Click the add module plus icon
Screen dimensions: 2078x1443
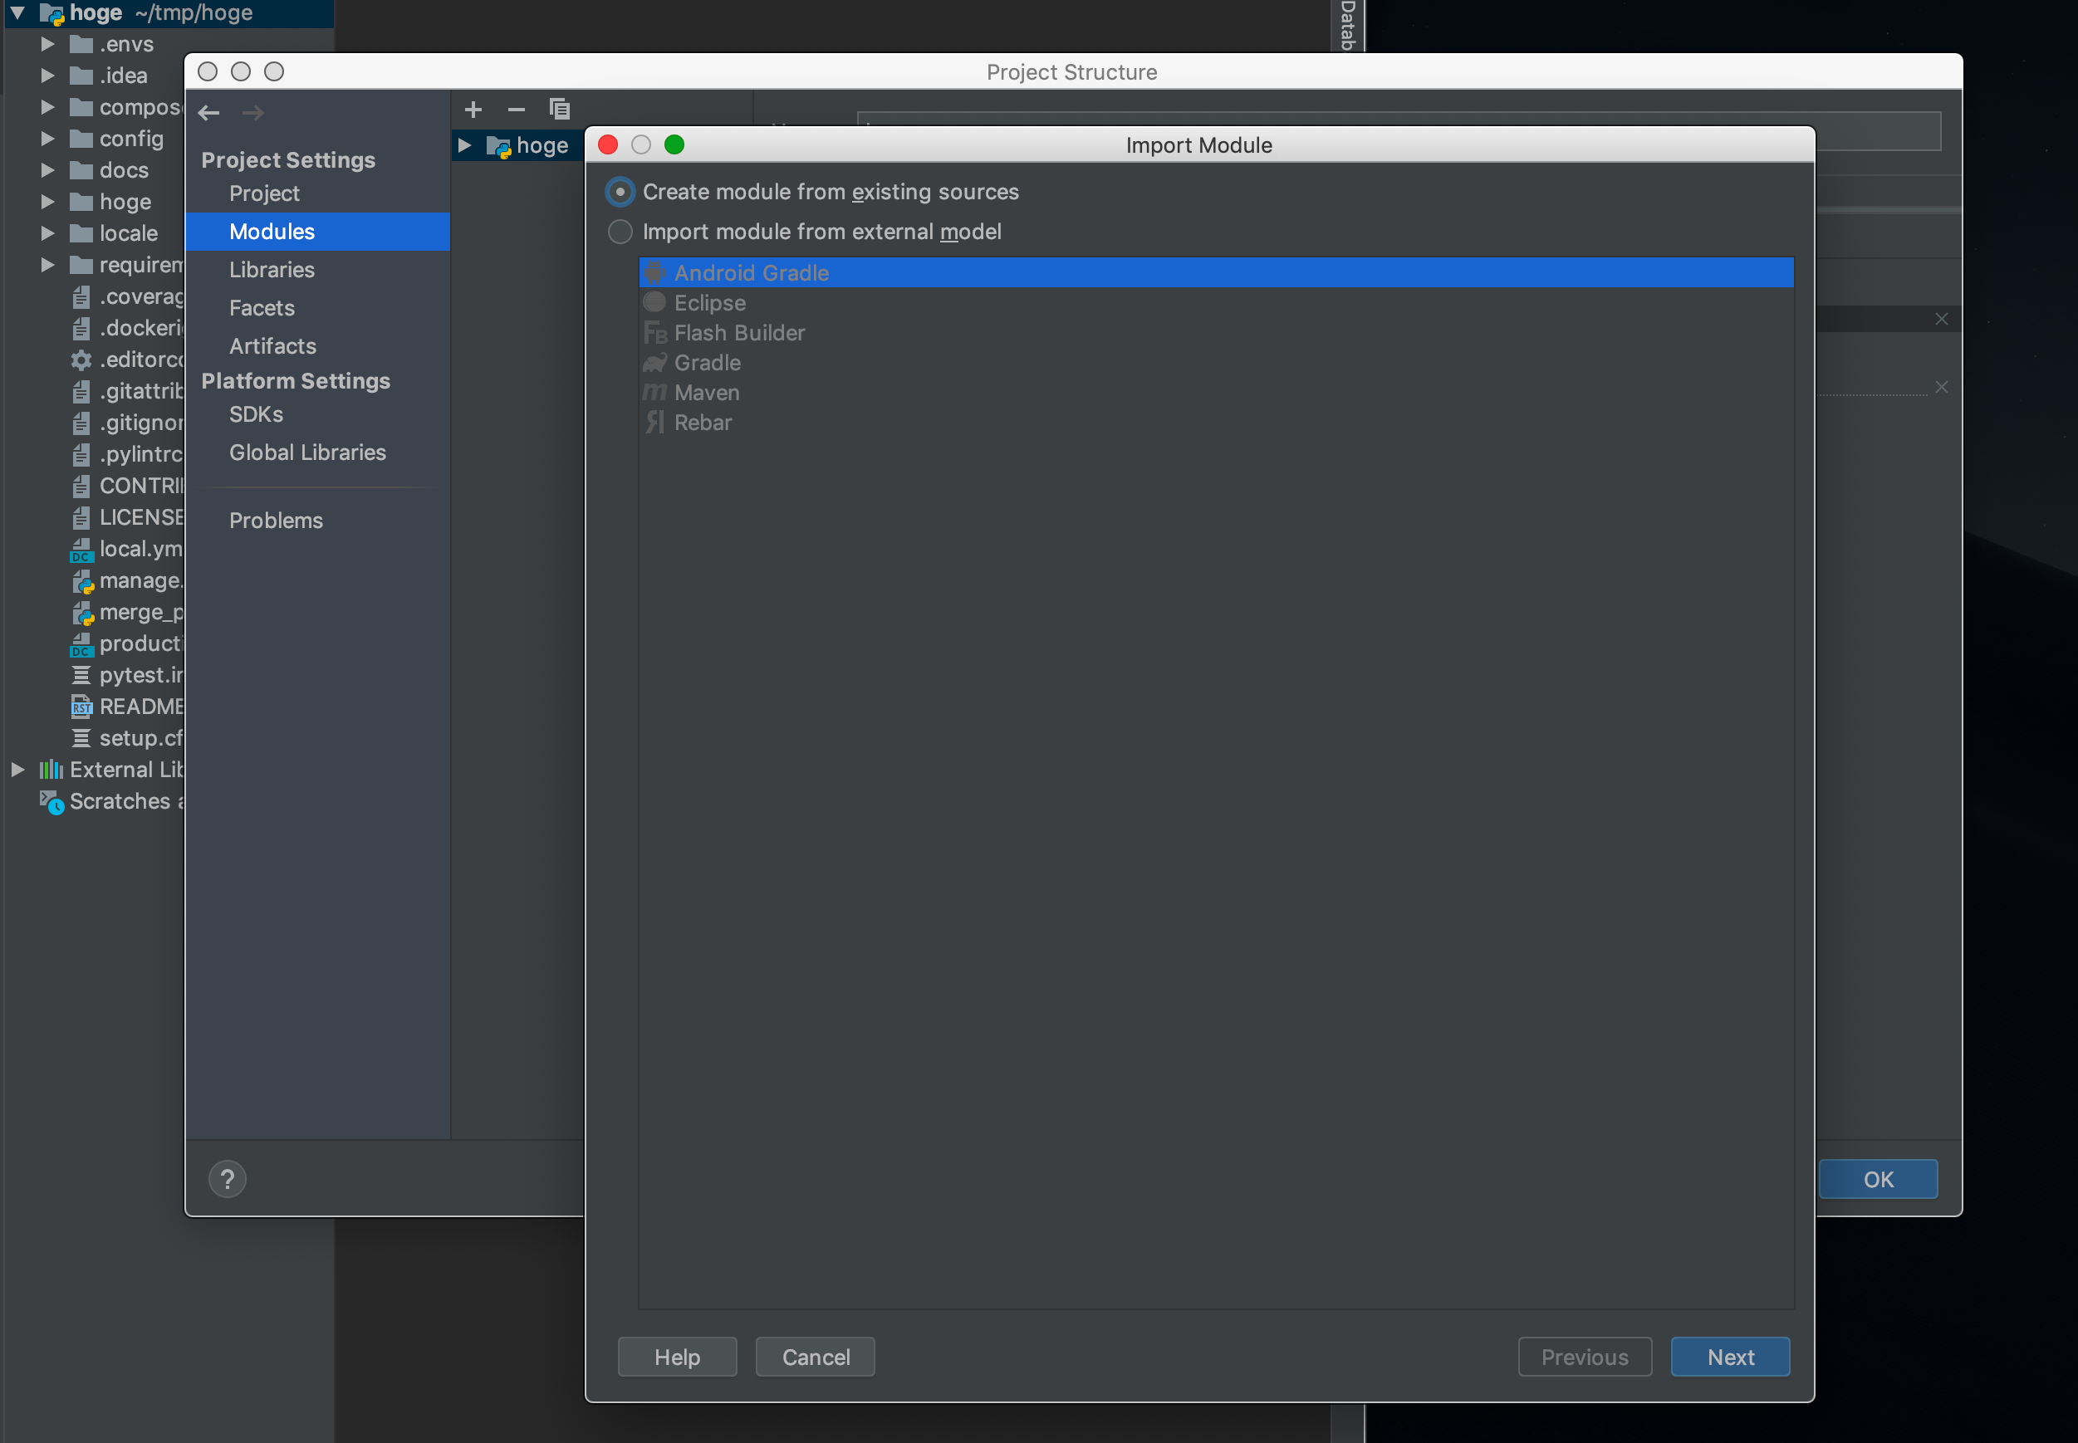[x=473, y=110]
